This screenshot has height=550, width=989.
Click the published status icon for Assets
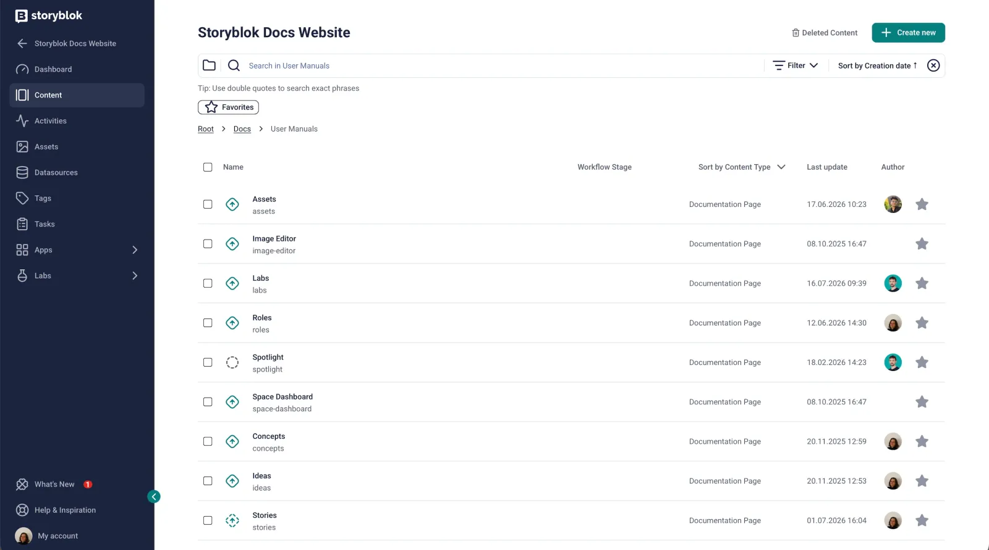pos(232,204)
